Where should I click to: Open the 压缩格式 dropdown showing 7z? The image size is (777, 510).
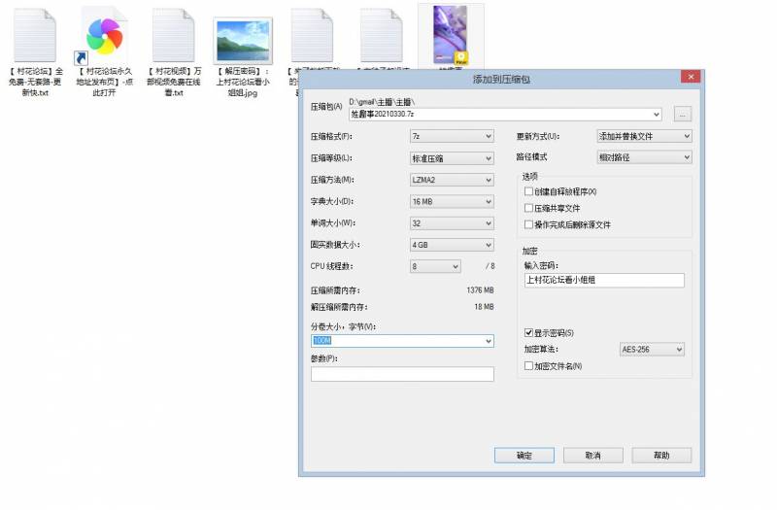(452, 137)
